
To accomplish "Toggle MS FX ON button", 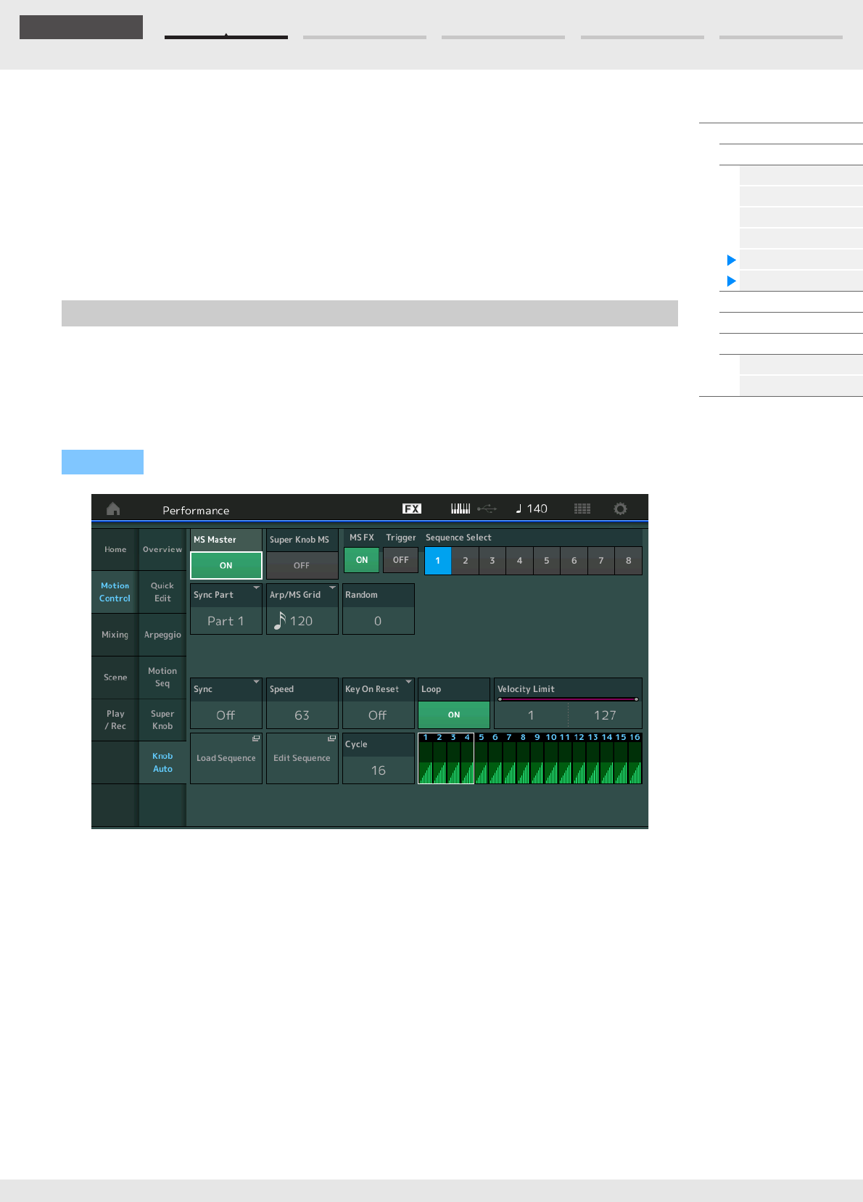I will point(362,560).
